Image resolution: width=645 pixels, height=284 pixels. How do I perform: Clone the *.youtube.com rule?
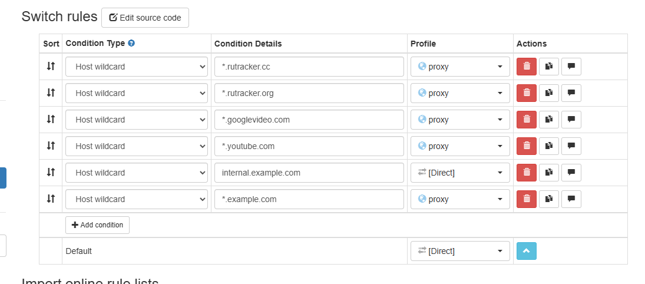(x=549, y=146)
